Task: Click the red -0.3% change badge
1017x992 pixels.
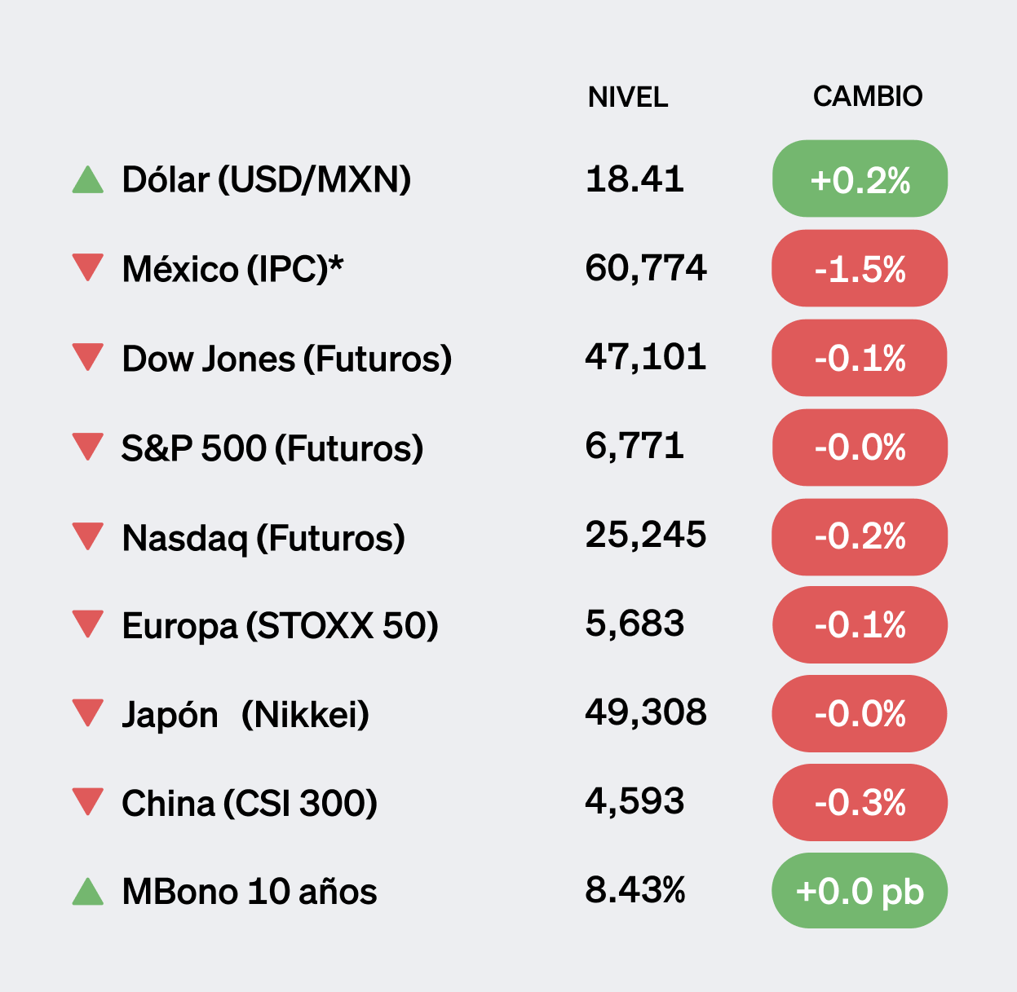Action: [860, 803]
